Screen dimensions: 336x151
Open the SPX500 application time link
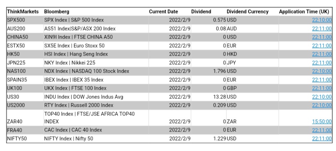coord(322,20)
